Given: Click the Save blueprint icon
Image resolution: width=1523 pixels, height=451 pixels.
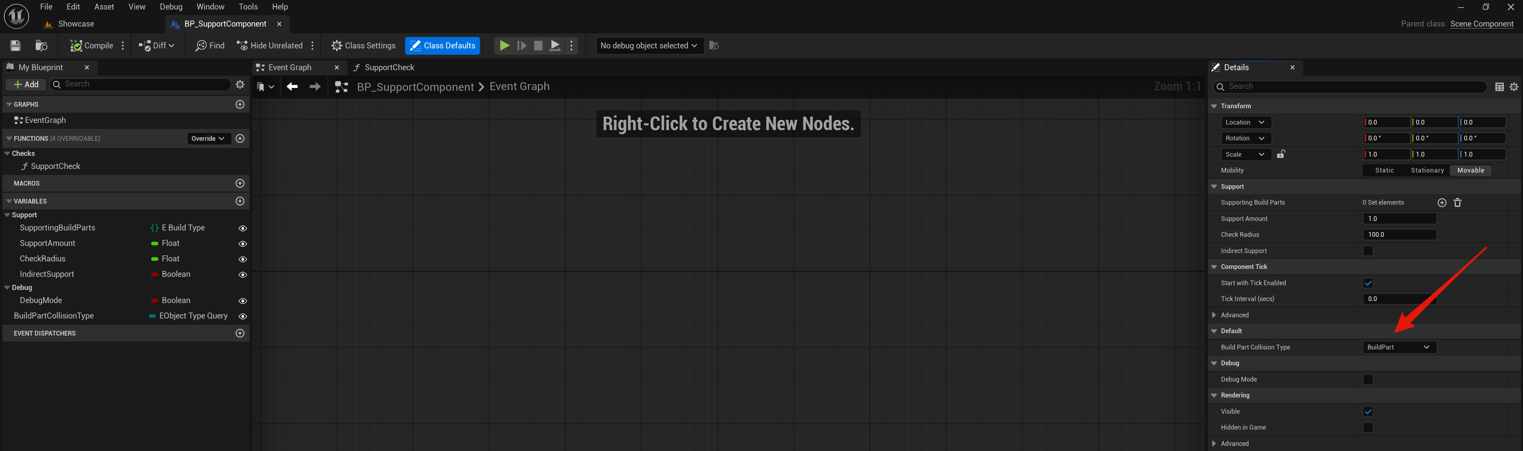Looking at the screenshot, I should coord(15,46).
